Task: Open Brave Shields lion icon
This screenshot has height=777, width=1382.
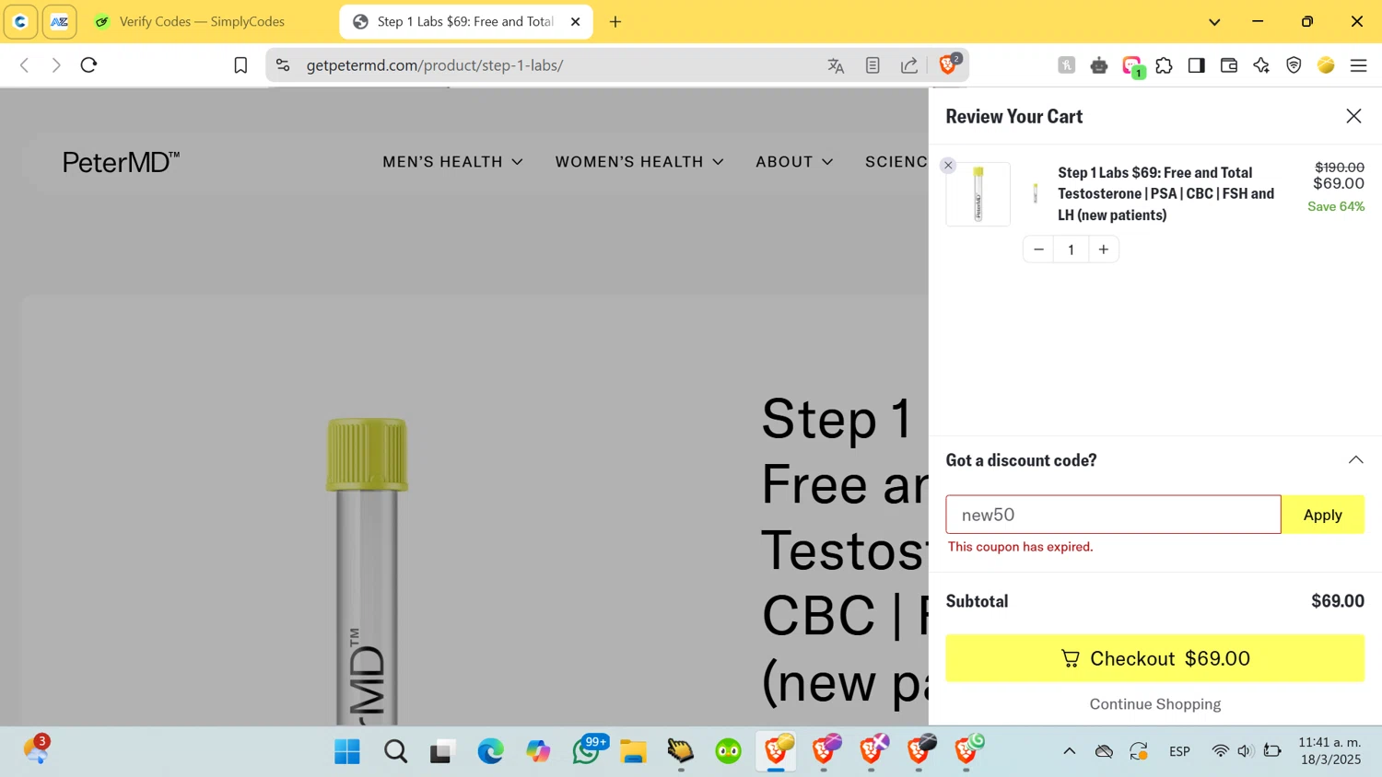Action: (949, 64)
